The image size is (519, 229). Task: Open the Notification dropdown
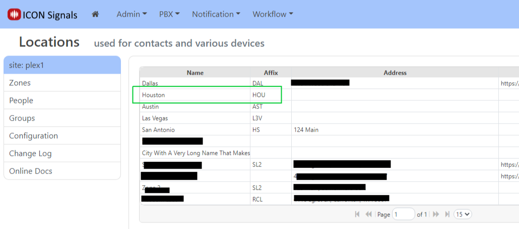(216, 14)
